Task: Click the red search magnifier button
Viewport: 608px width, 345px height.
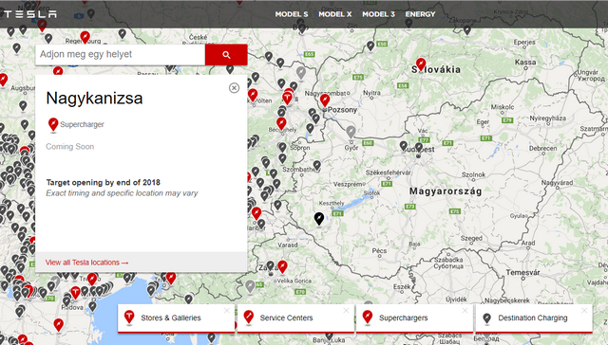Action: click(226, 55)
